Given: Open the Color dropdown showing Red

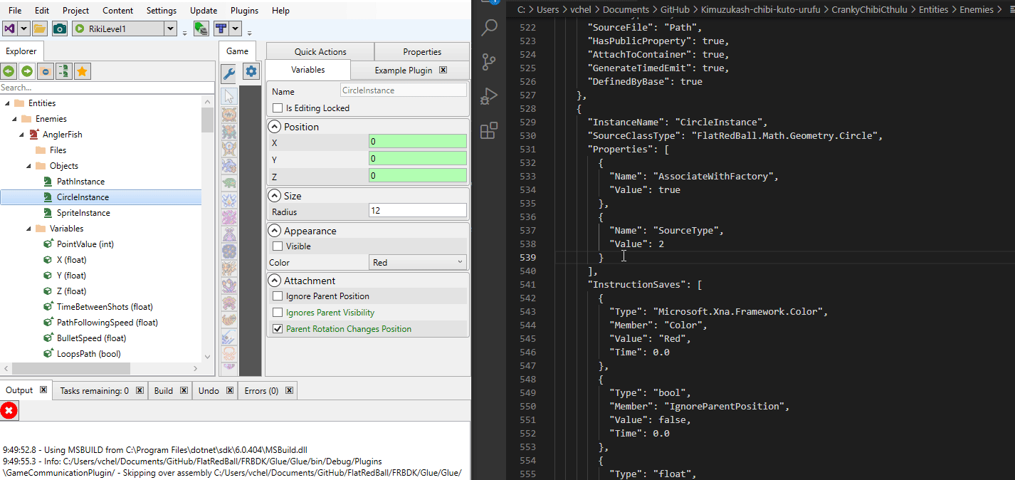Looking at the screenshot, I should [x=417, y=263].
